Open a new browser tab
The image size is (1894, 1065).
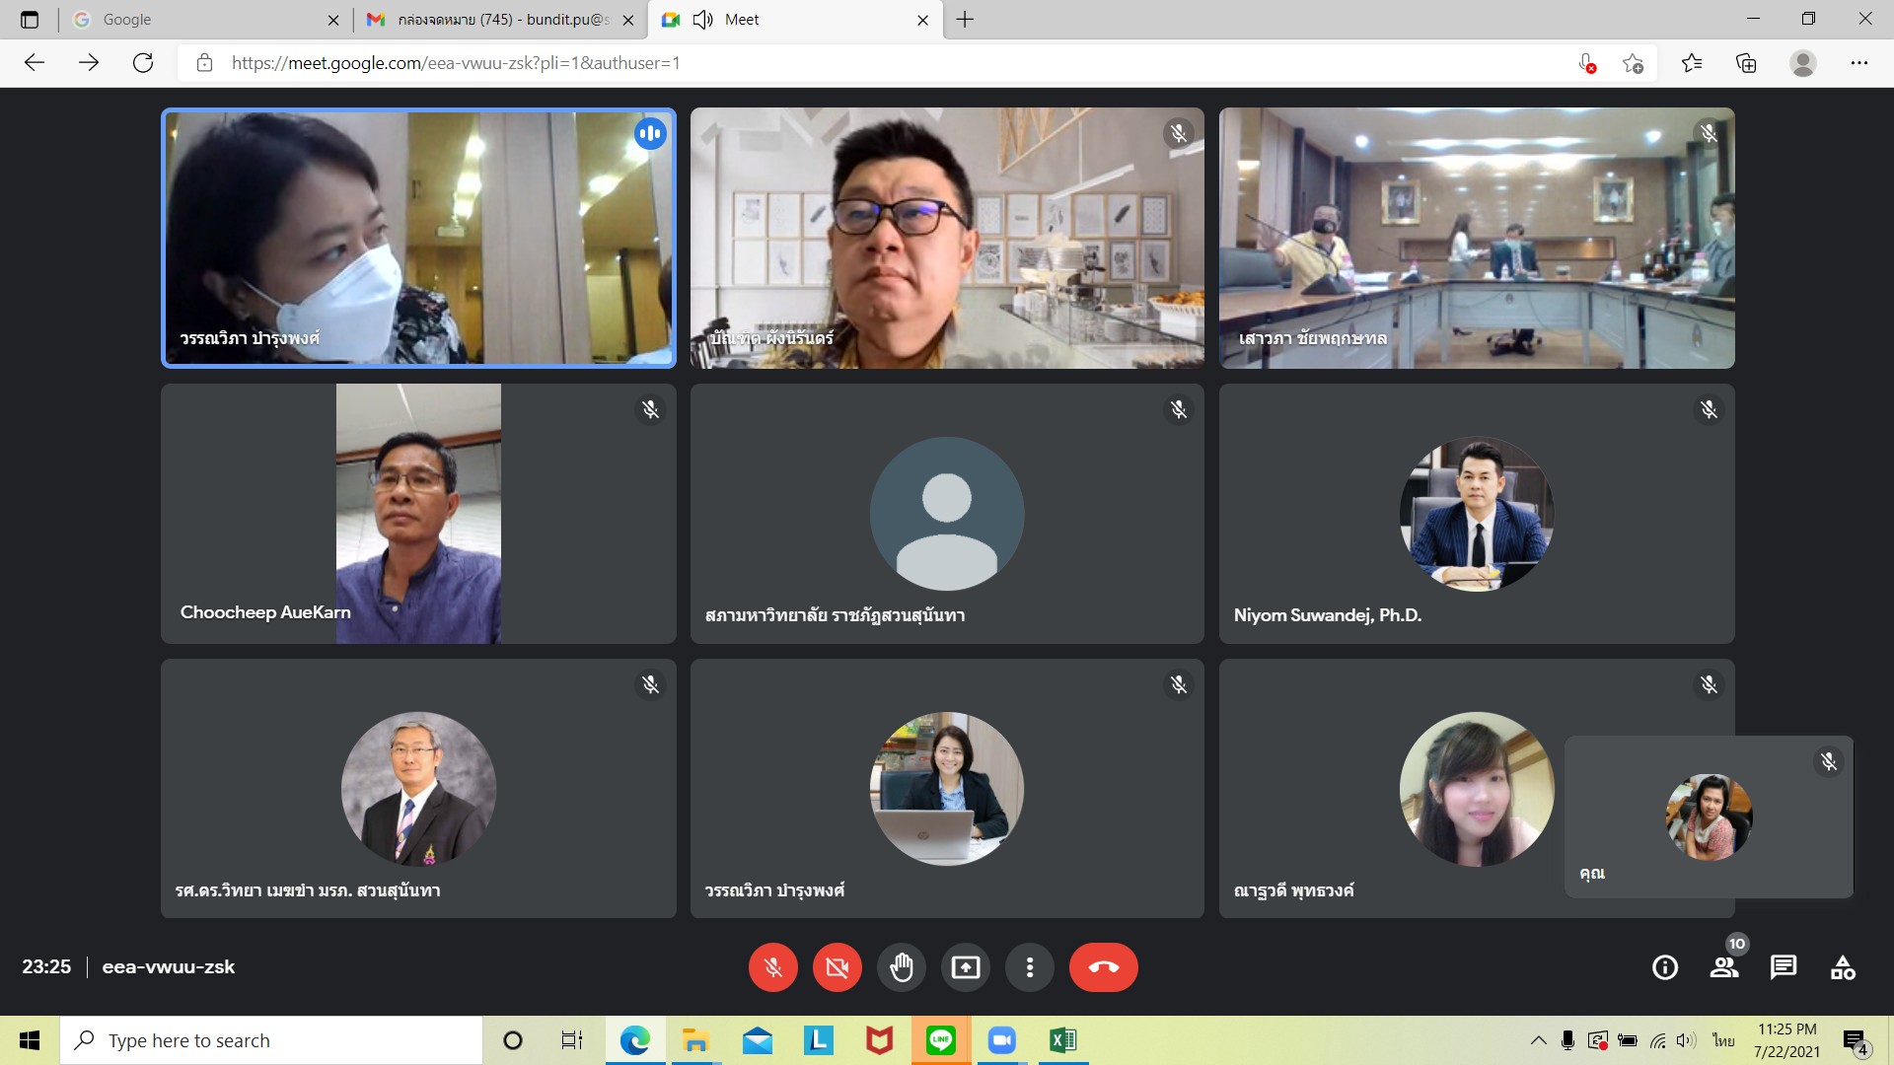[965, 20]
